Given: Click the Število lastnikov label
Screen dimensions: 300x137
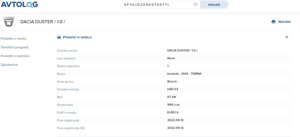Looking at the screenshot, I should pos(68,66).
